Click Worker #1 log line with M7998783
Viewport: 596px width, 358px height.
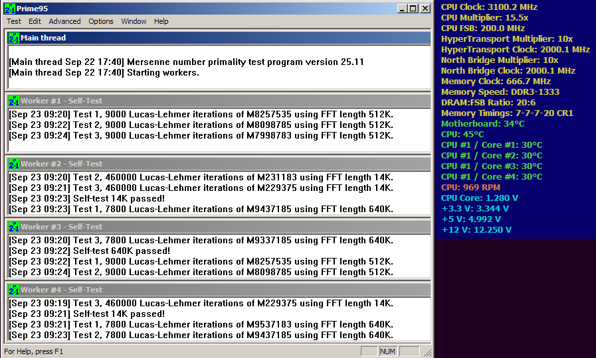click(x=201, y=135)
